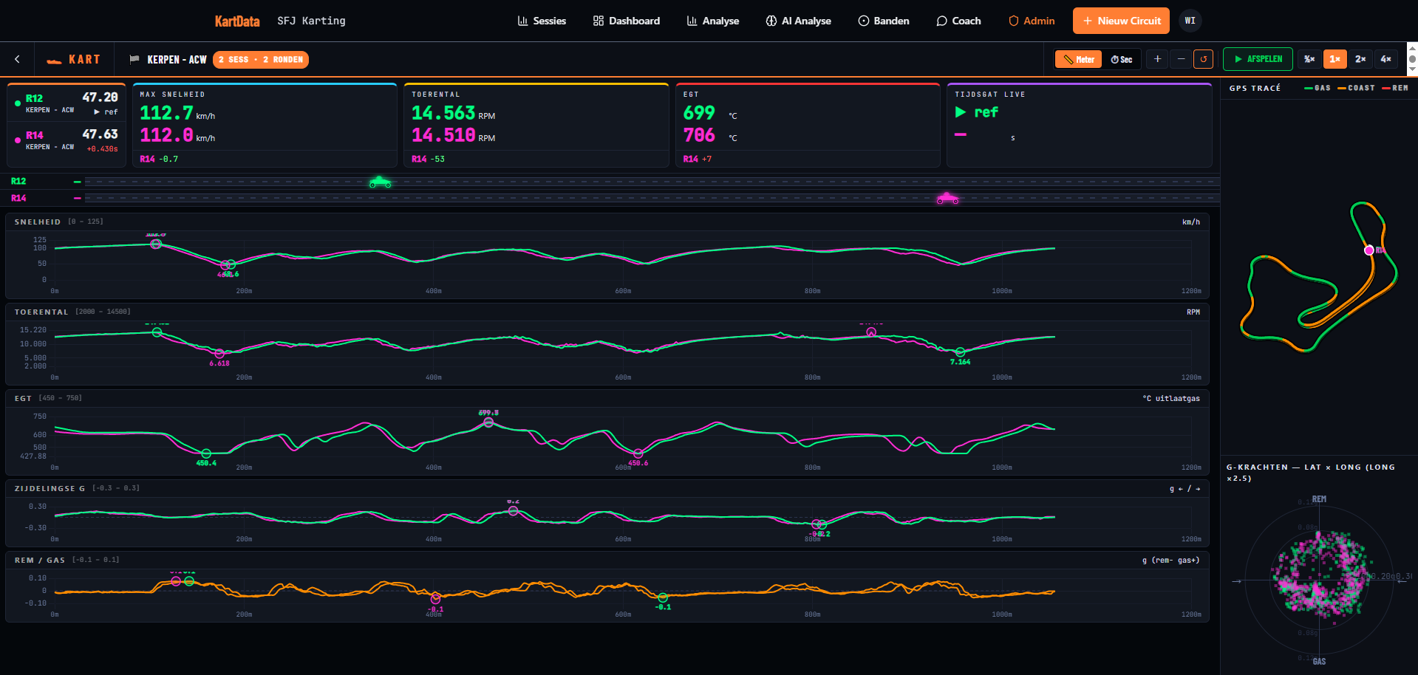Click the GAS legend entry in GPS Tracé
The width and height of the screenshot is (1418, 675).
click(x=1318, y=88)
